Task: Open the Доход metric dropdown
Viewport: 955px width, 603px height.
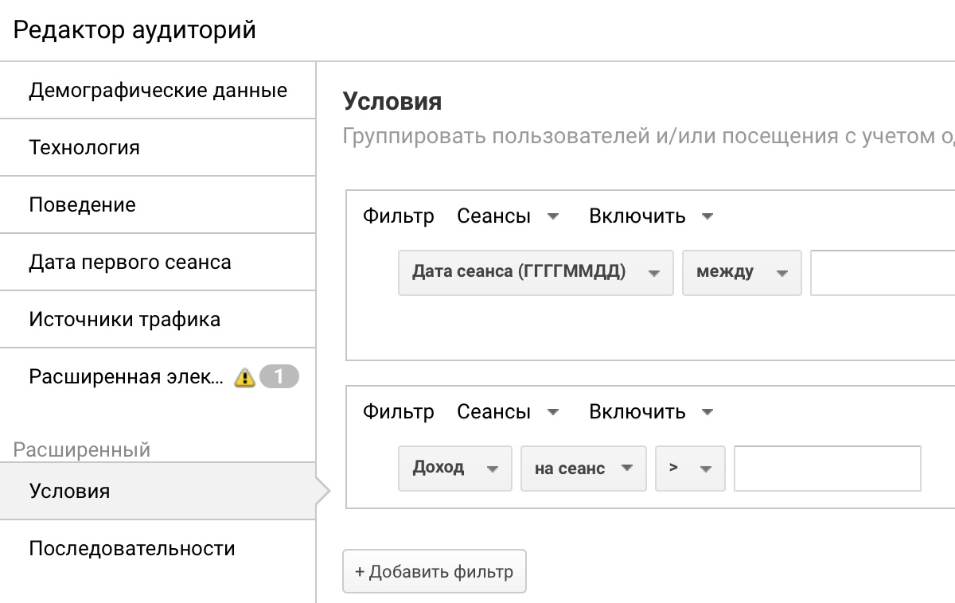Action: (x=454, y=468)
